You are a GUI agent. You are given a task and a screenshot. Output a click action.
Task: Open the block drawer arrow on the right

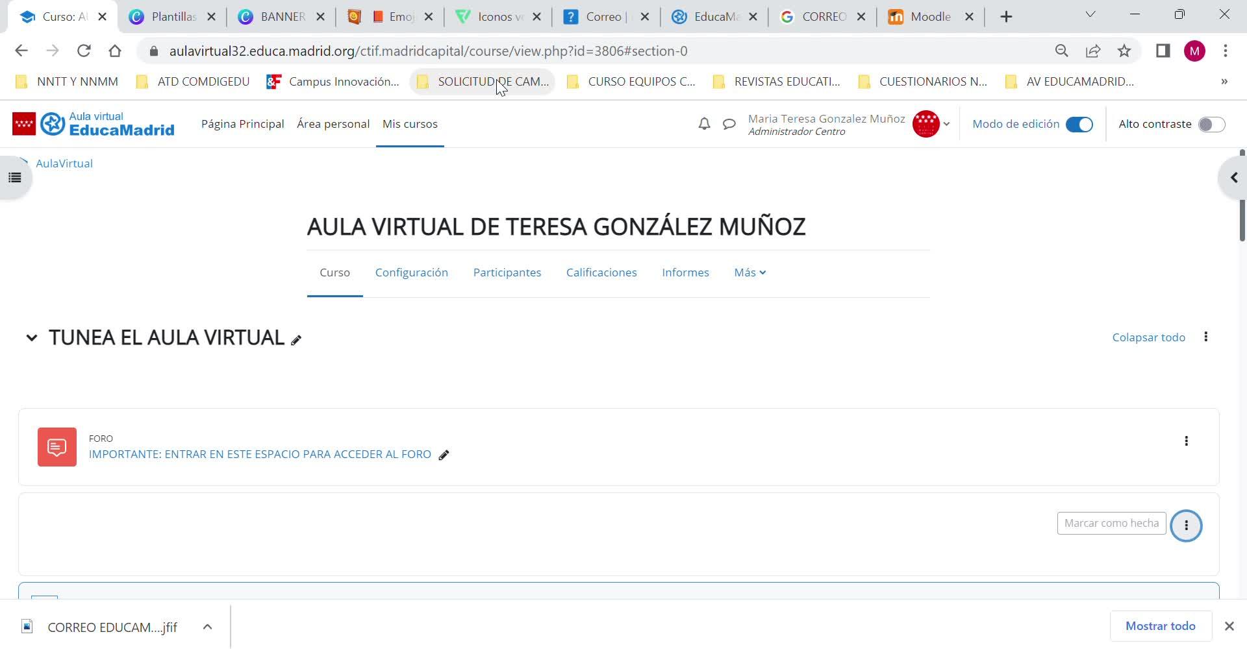pyautogui.click(x=1233, y=178)
